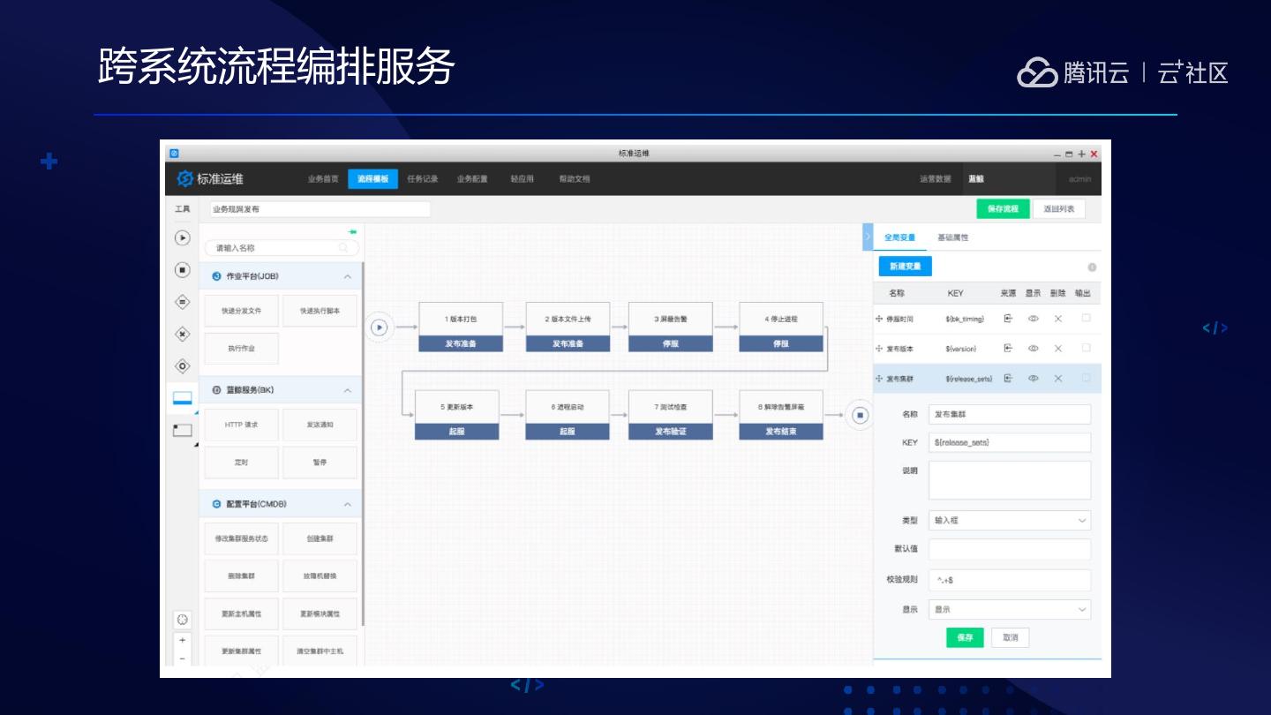Click the source icon for 停服时间 variable

click(1008, 319)
